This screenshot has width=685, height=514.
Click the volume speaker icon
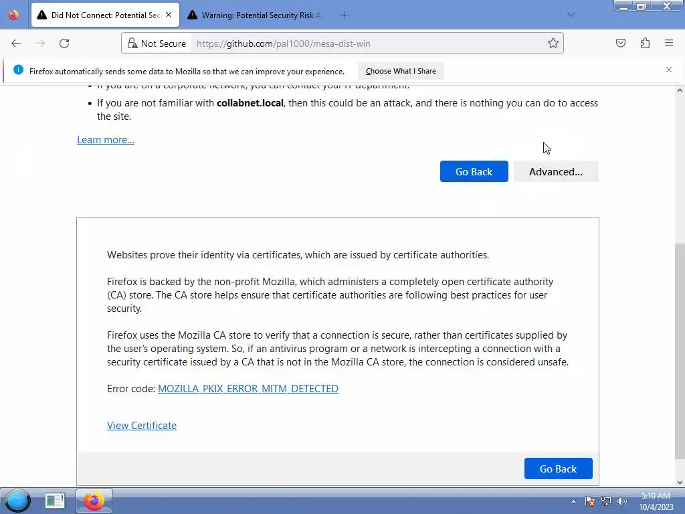[621, 502]
